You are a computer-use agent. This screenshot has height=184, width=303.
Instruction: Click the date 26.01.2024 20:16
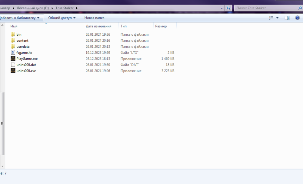click(98, 40)
